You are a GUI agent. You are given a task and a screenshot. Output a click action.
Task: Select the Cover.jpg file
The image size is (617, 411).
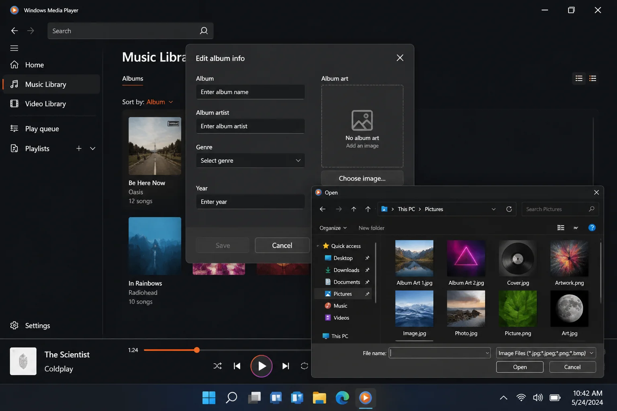click(518, 263)
